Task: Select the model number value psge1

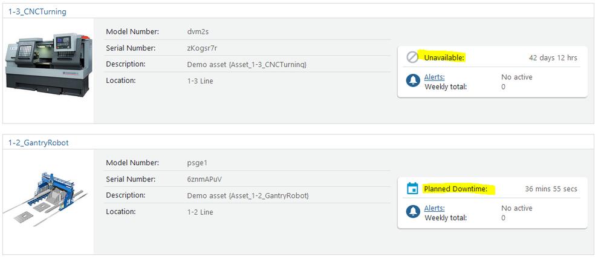Action: click(x=198, y=163)
